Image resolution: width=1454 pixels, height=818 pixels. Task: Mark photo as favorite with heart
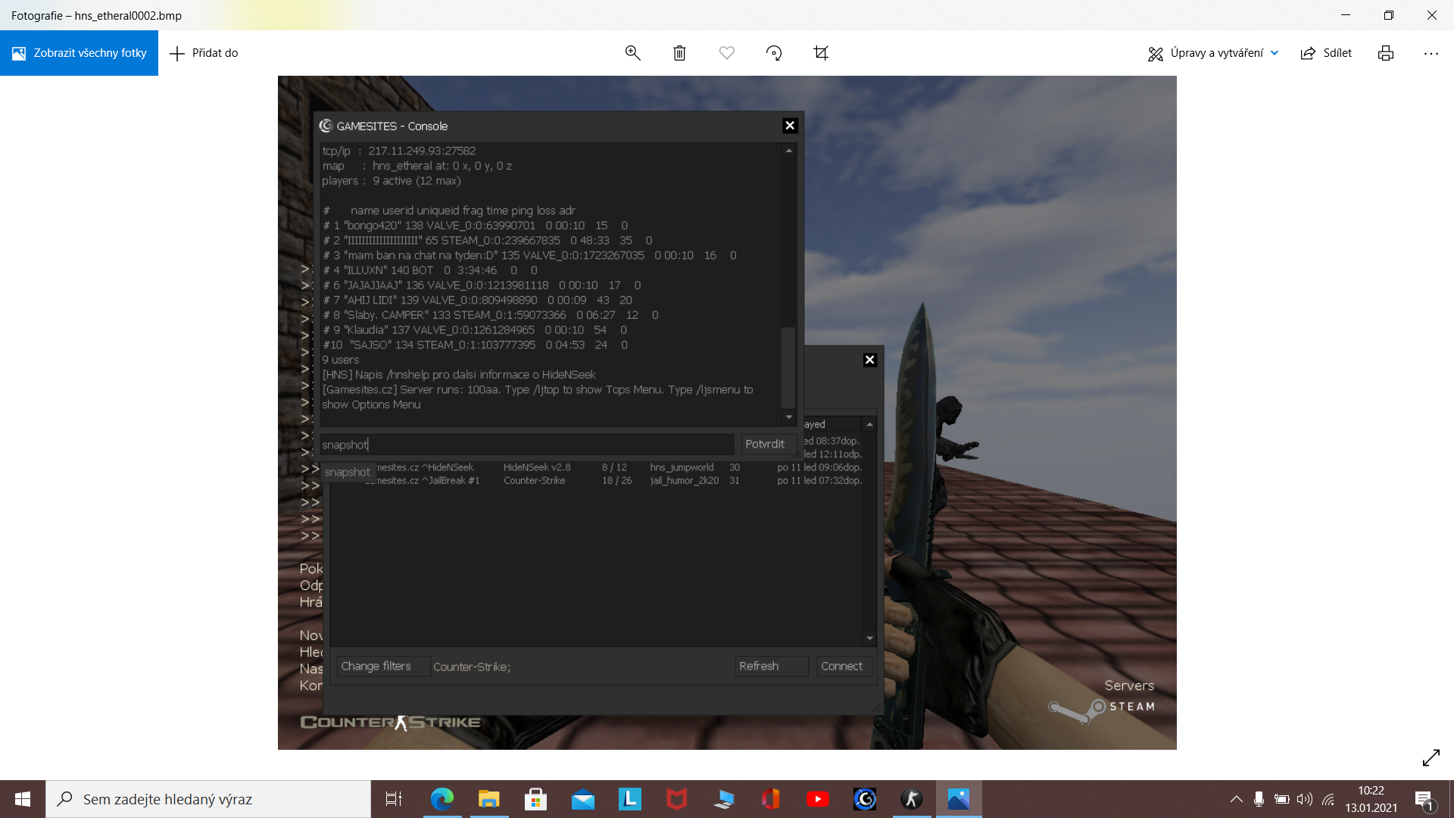[x=726, y=53]
